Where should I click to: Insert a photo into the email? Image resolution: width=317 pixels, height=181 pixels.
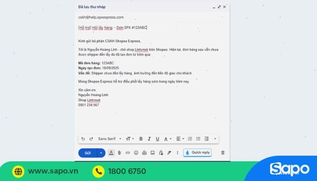click(152, 153)
